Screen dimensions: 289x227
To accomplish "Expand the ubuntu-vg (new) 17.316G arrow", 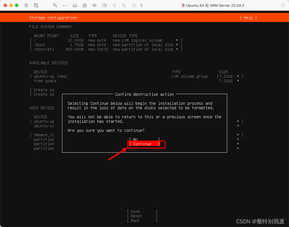I will pyautogui.click(x=238, y=76).
